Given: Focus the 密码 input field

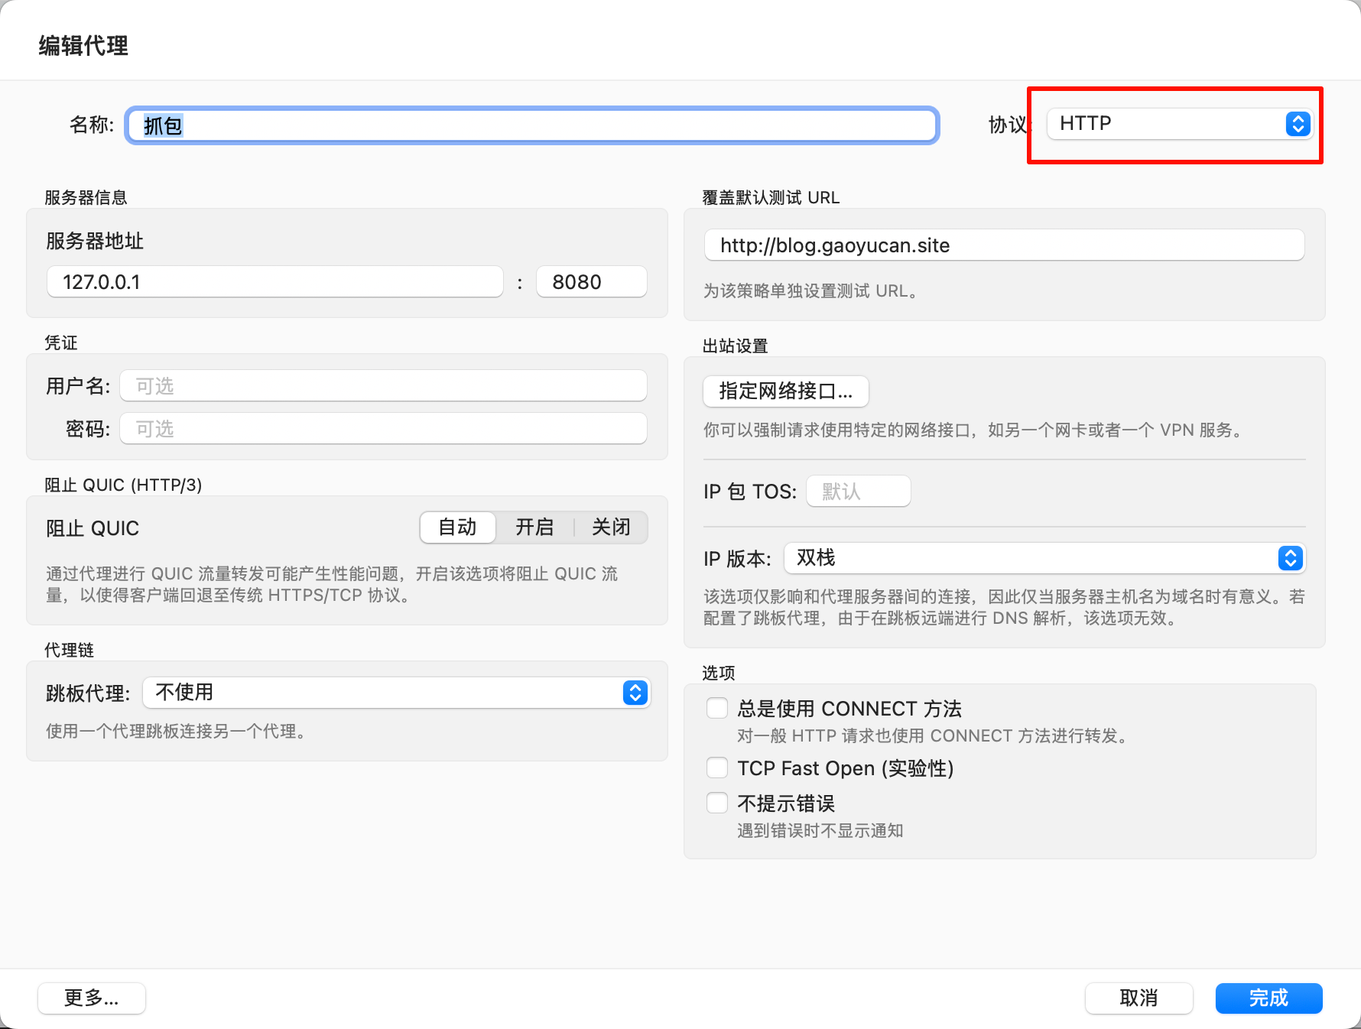Looking at the screenshot, I should [x=383, y=429].
